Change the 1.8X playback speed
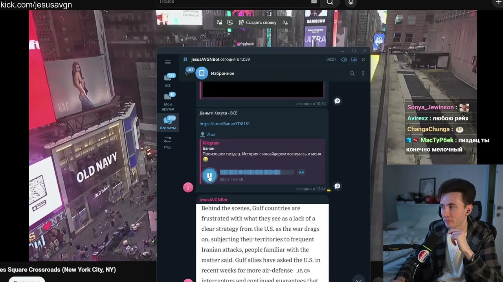 tap(354, 60)
